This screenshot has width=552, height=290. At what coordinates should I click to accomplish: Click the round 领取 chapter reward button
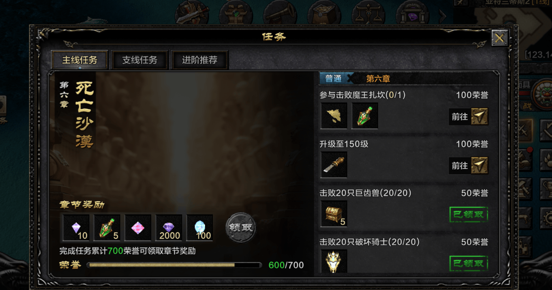(241, 227)
